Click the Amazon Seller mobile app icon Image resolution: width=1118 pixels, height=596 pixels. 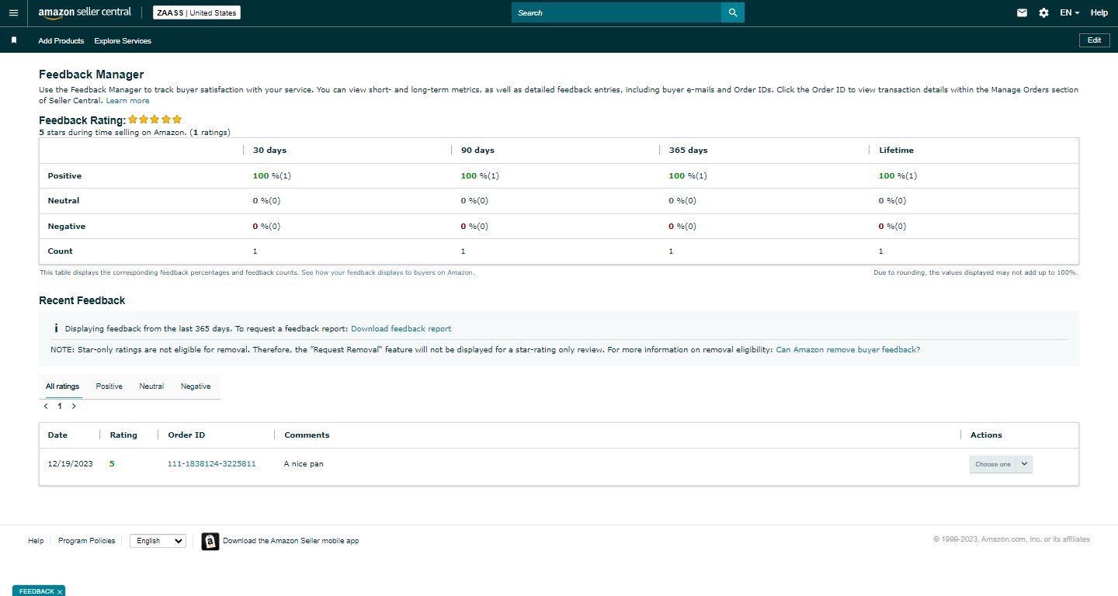(210, 541)
